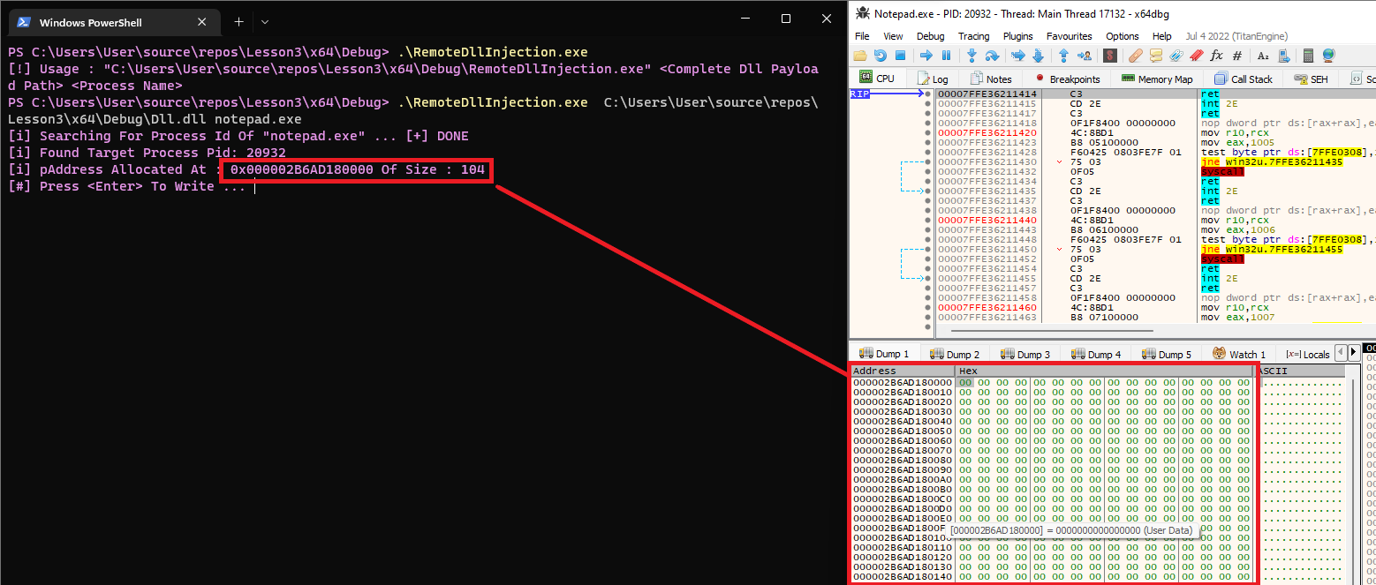Click the trace over icon
The height and width of the screenshot is (585, 1376).
coord(1038,56)
